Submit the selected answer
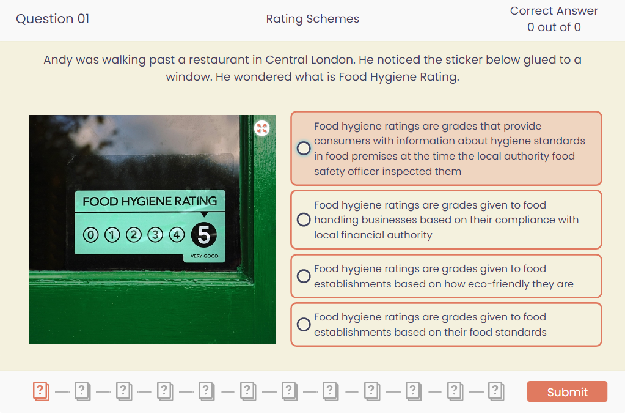The height and width of the screenshot is (414, 625). (567, 392)
